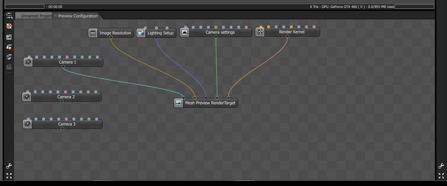This screenshot has width=447, height=186.
Task: Click the Camera 2 node camera icon
Action: 27,97
